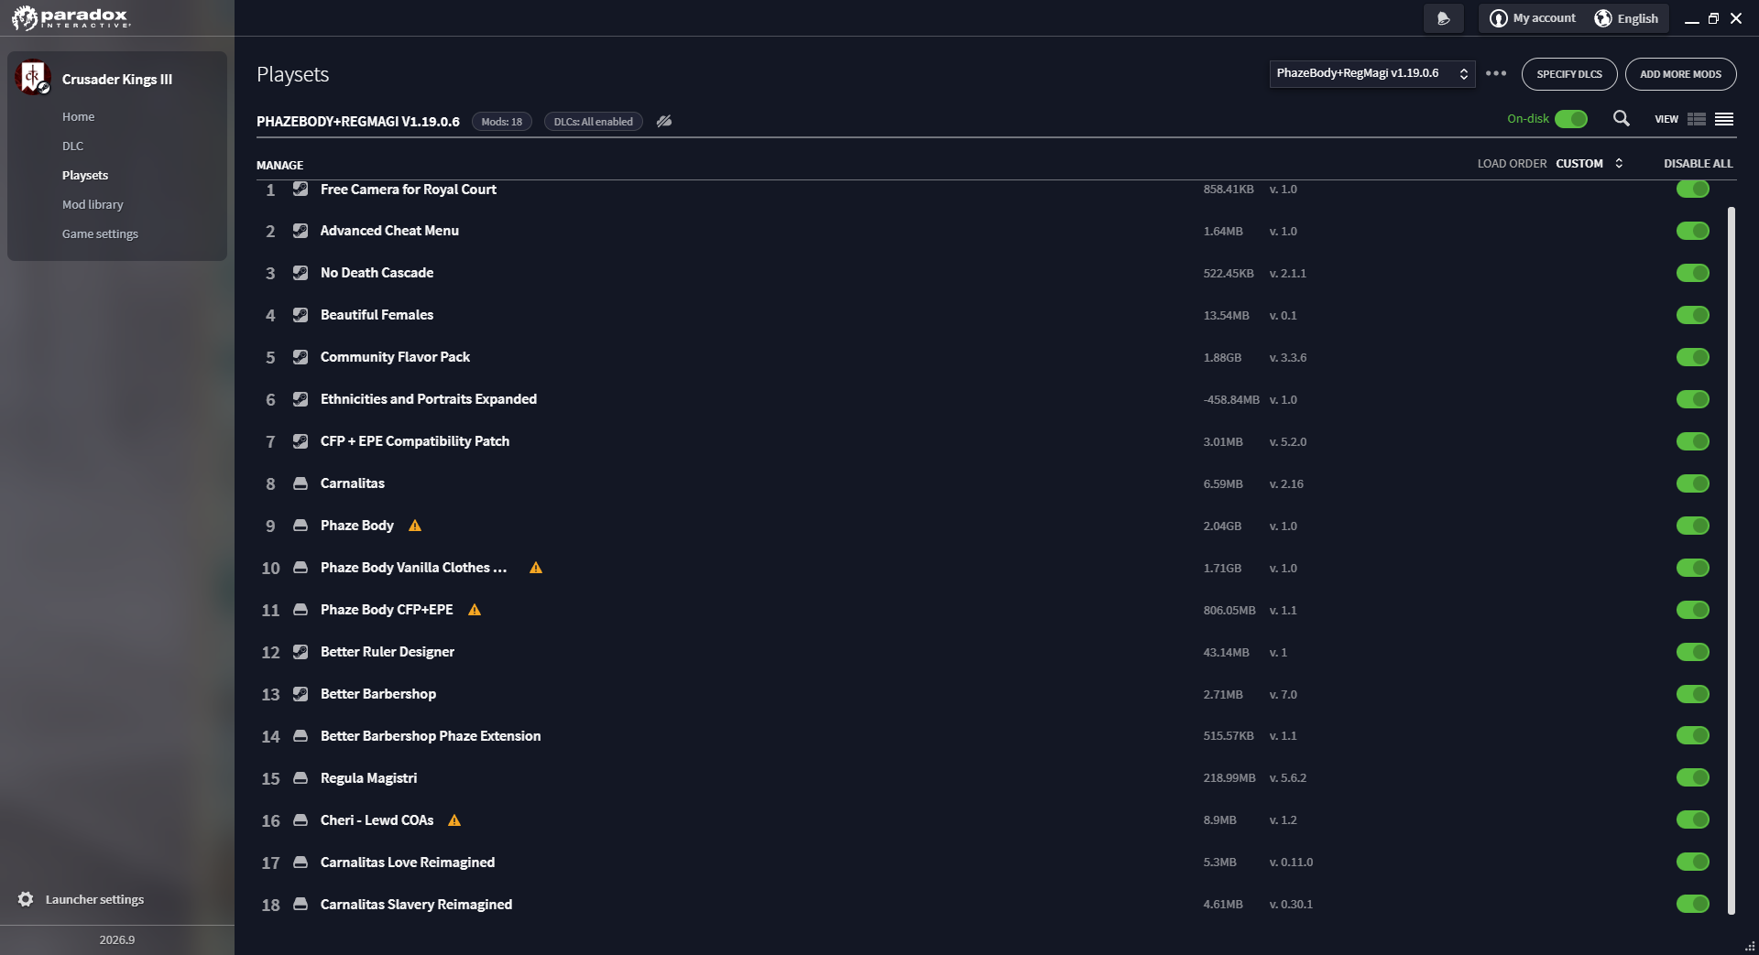Toggle the Ethnicities and Portraits Expanded mod
This screenshot has height=955, width=1759.
tap(1693, 399)
